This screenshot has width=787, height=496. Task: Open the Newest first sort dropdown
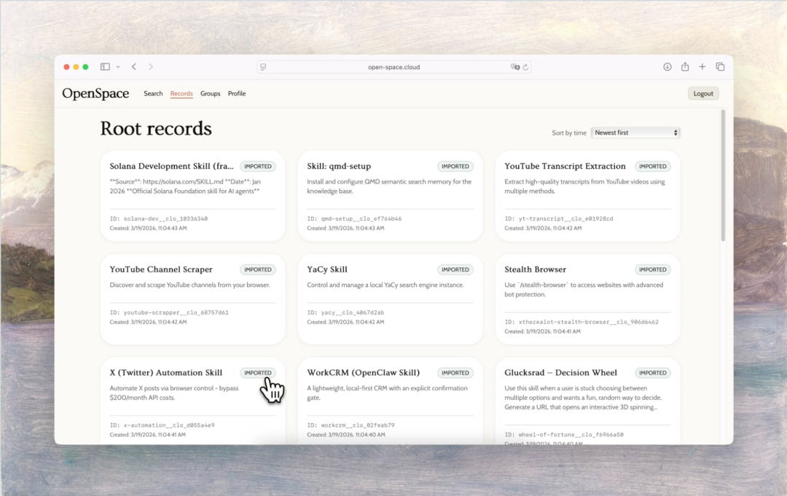[635, 133]
